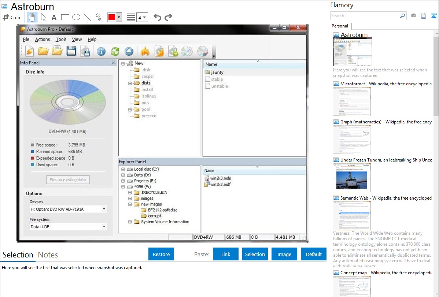Click the blue floppy save icon
This screenshot has width=439, height=297.
pos(71,51)
